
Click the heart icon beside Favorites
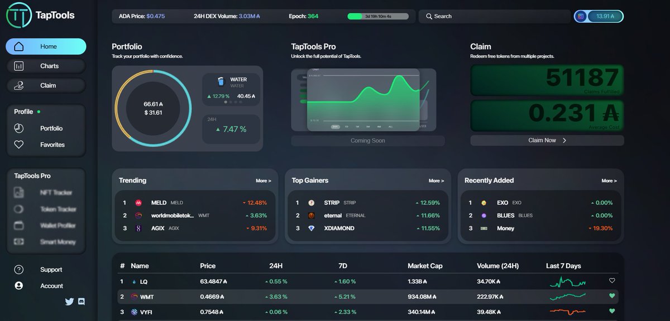click(x=19, y=144)
